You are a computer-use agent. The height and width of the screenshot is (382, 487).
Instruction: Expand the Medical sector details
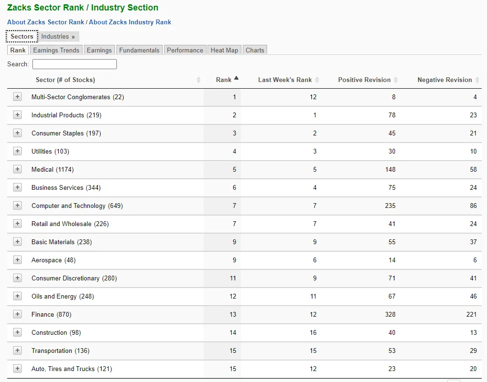point(17,169)
